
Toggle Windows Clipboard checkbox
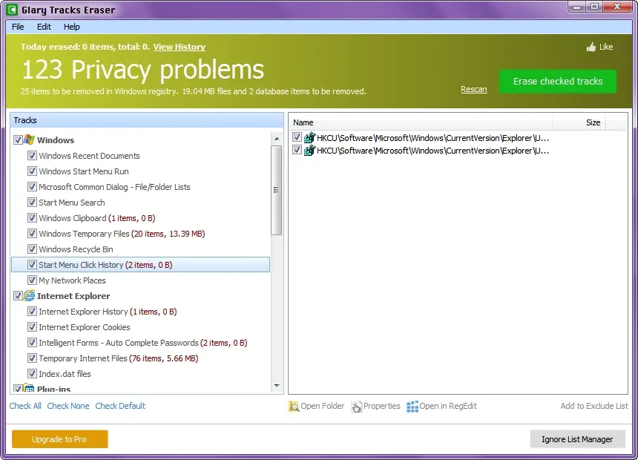(x=32, y=218)
